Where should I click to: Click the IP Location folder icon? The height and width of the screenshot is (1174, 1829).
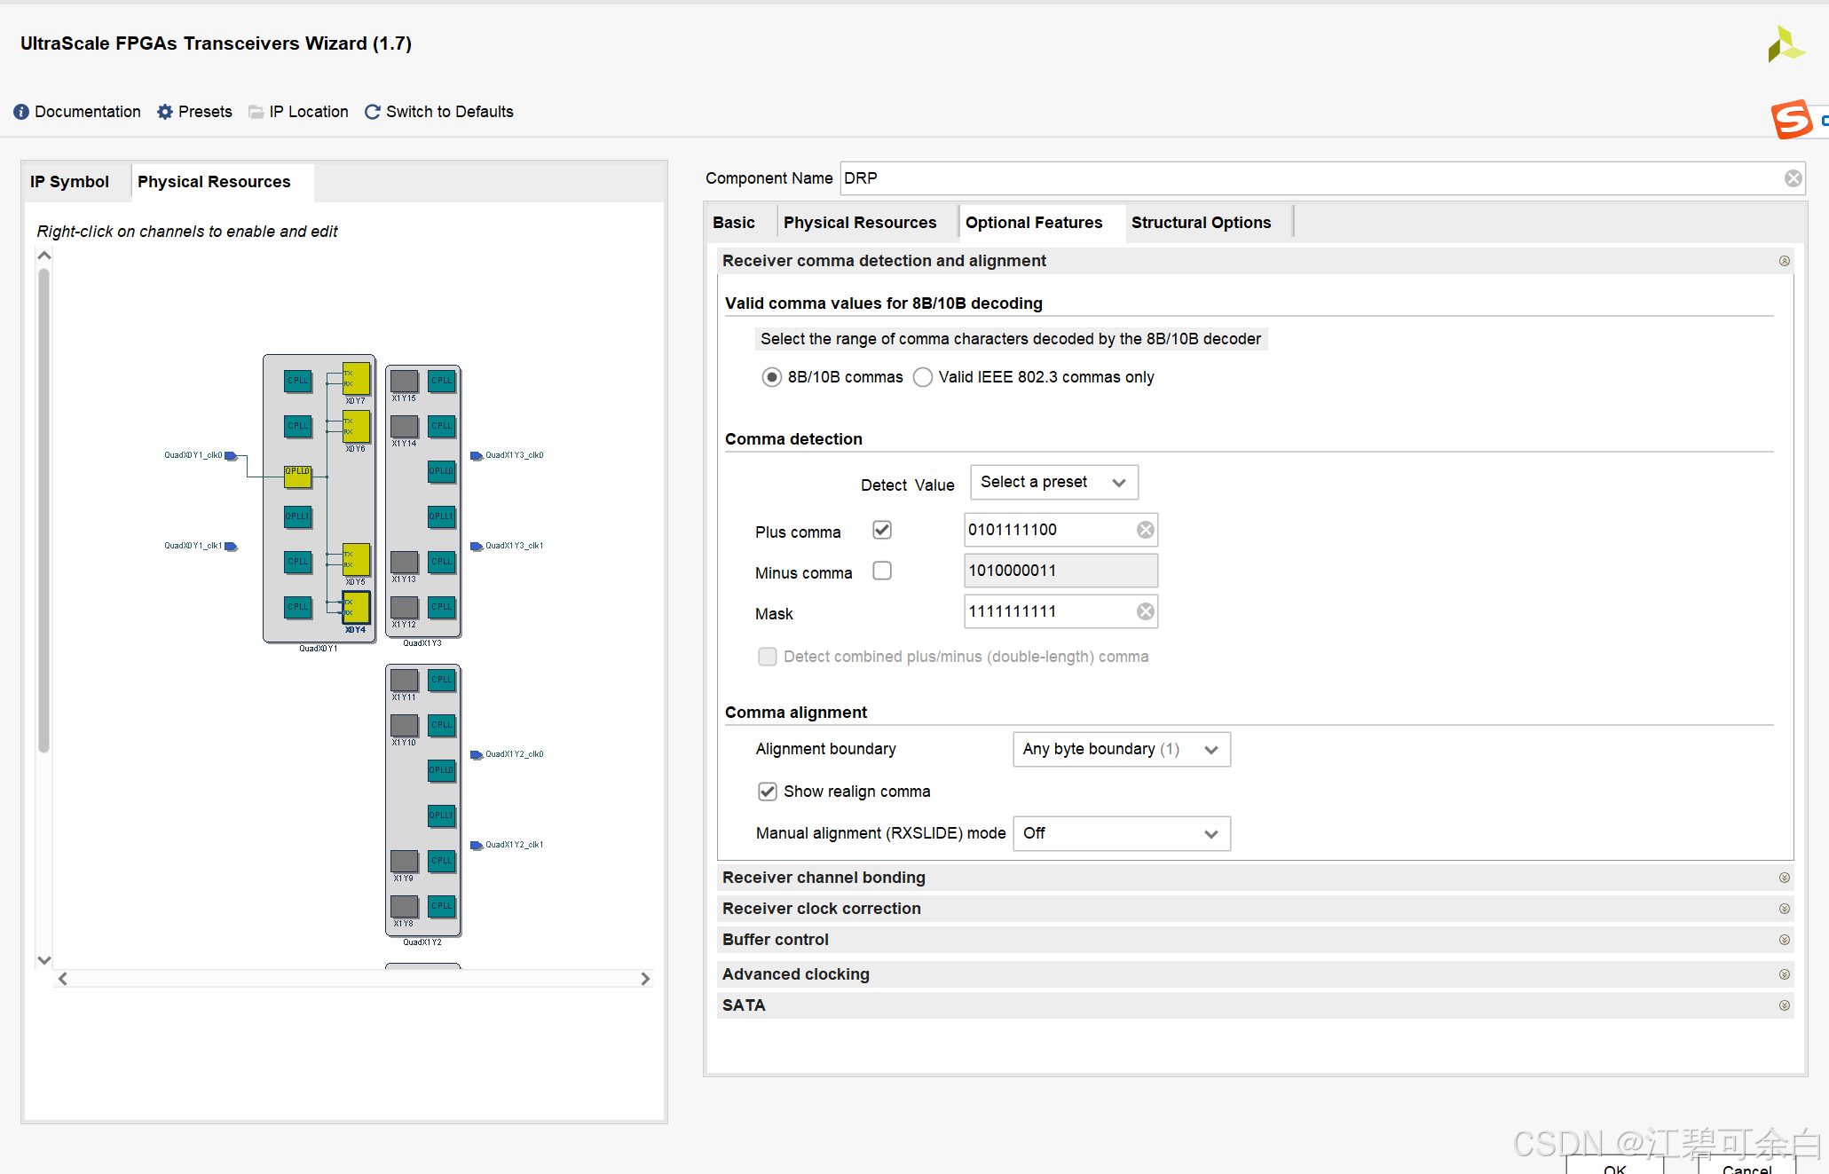[256, 112]
